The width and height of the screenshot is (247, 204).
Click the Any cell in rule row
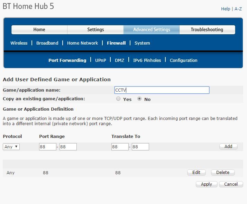pos(11,173)
